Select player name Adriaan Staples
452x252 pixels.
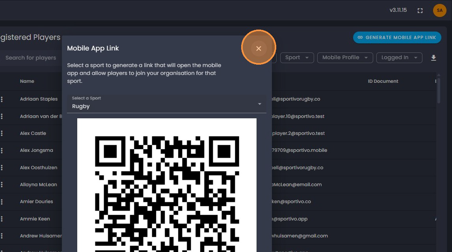pyautogui.click(x=39, y=99)
